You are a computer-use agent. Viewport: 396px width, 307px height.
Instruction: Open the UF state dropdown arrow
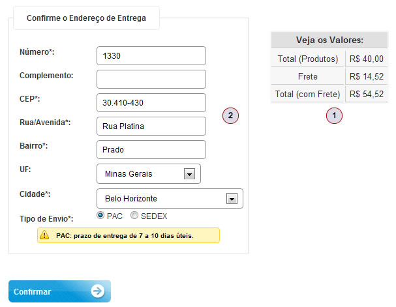tap(189, 174)
